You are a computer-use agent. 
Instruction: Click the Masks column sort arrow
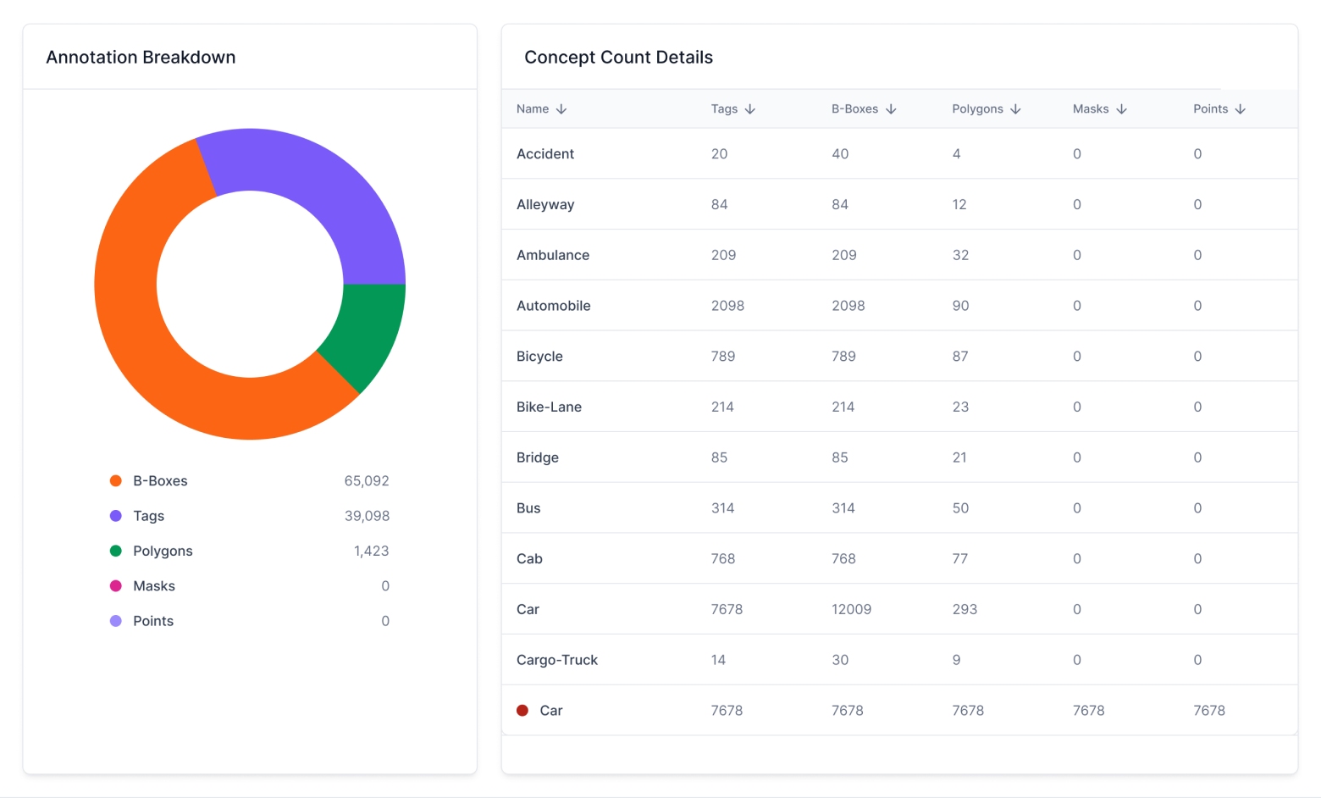[x=1121, y=109]
